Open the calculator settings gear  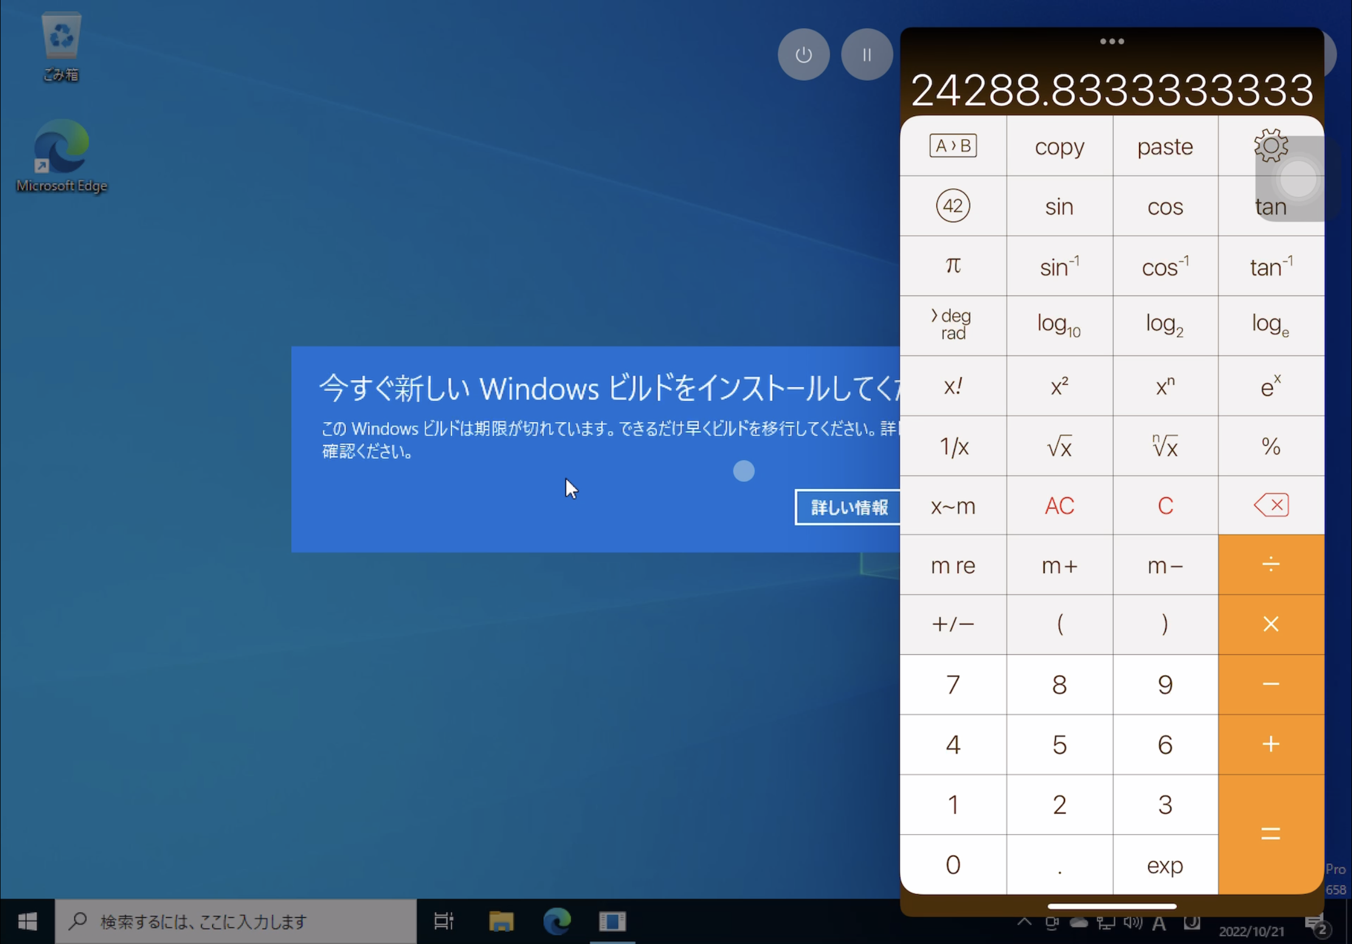(1270, 145)
